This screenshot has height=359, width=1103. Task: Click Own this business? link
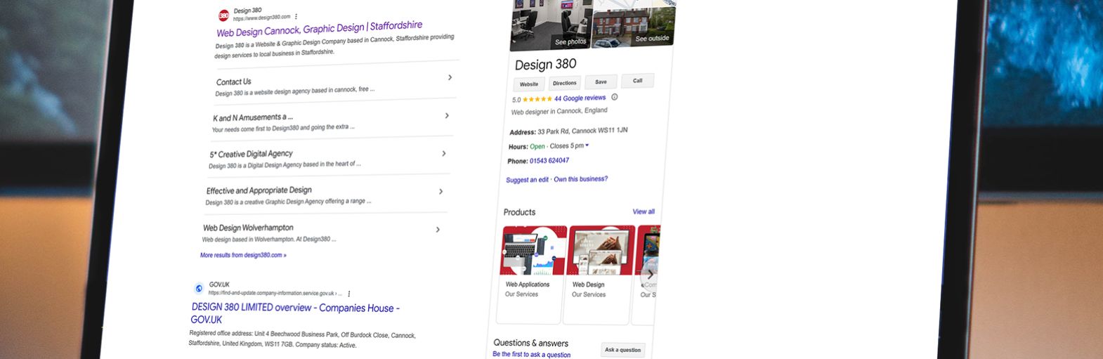coord(580,179)
